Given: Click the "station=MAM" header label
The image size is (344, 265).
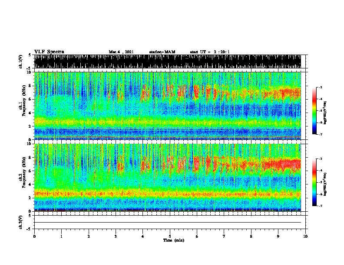Looking at the screenshot, I should click(162, 52).
